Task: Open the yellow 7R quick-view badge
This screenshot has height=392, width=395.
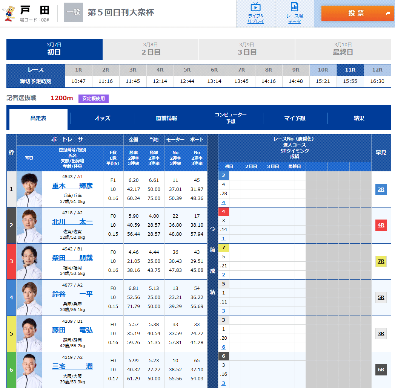Action: pyautogui.click(x=381, y=261)
